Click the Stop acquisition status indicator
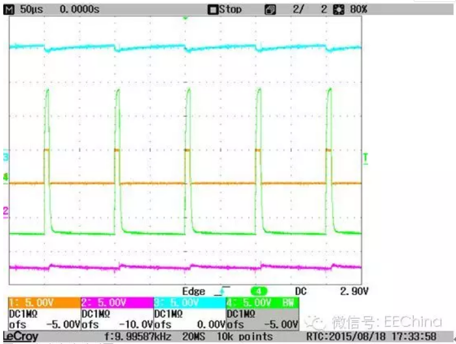Viewport: 456px width, 344px height. point(225,9)
